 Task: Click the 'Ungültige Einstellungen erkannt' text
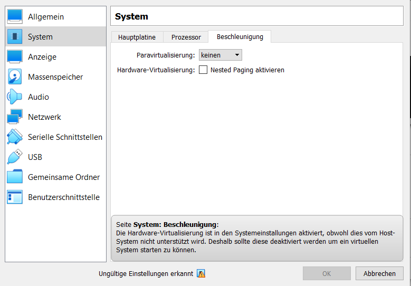pyautogui.click(x=146, y=274)
